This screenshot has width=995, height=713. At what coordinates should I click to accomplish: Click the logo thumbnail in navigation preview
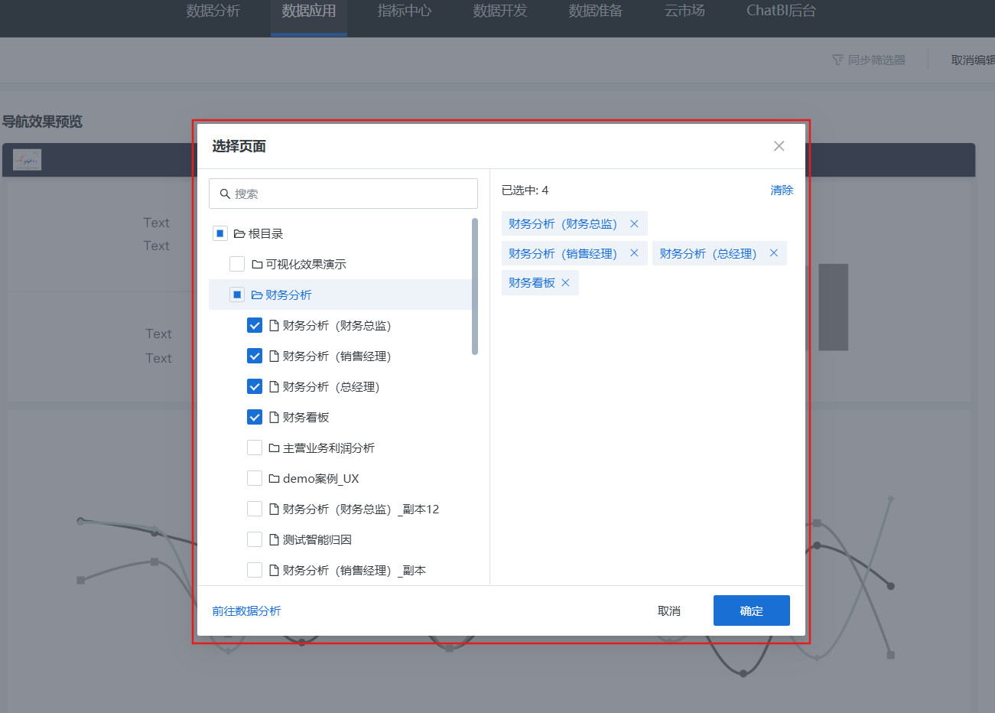[x=27, y=160]
